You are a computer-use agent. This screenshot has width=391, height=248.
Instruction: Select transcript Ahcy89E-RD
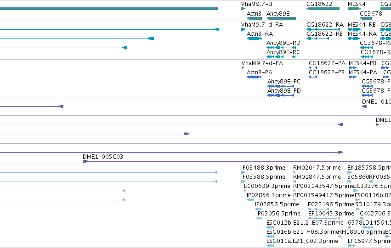pos(281,48)
